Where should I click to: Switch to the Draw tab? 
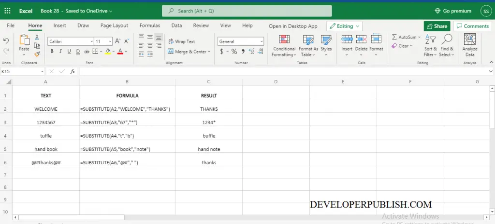pos(83,26)
